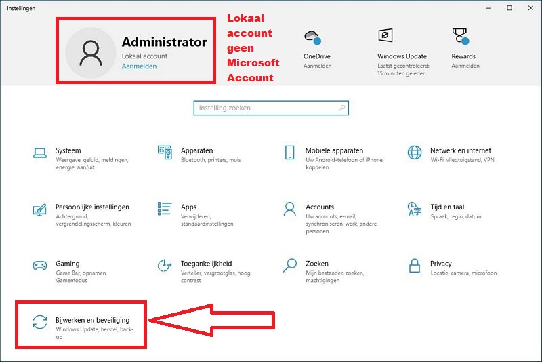Viewport: 542px width, 362px height.
Task: Open the Gaming controller icon
Action: [40, 265]
